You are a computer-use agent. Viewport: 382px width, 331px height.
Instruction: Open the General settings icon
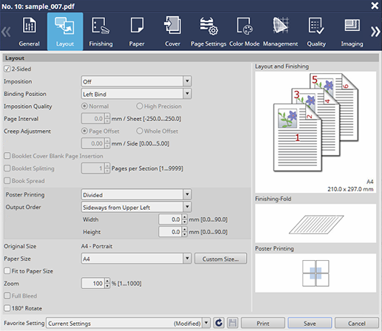pyautogui.click(x=30, y=25)
